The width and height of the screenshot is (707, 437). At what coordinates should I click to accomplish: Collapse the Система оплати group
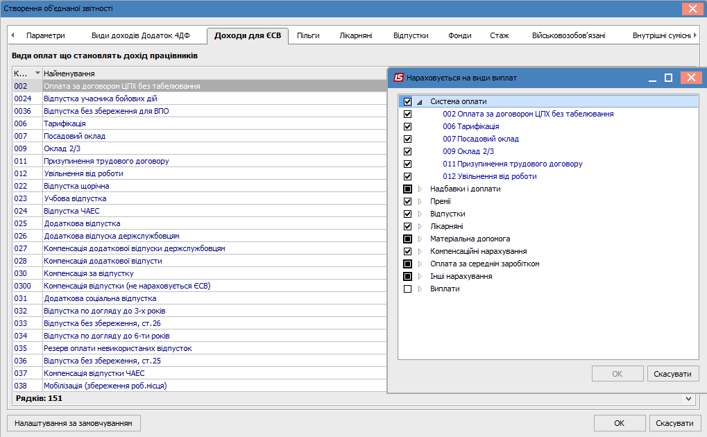420,102
